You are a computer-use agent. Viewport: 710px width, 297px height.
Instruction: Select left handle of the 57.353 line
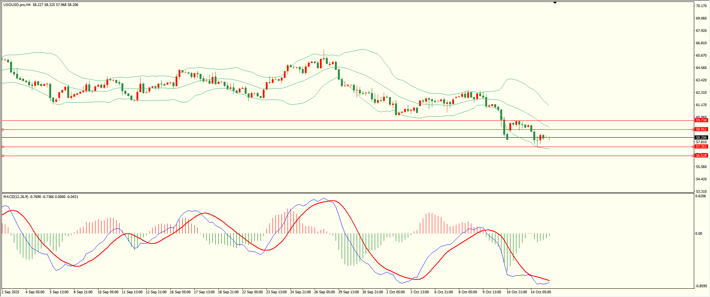pos(3,147)
